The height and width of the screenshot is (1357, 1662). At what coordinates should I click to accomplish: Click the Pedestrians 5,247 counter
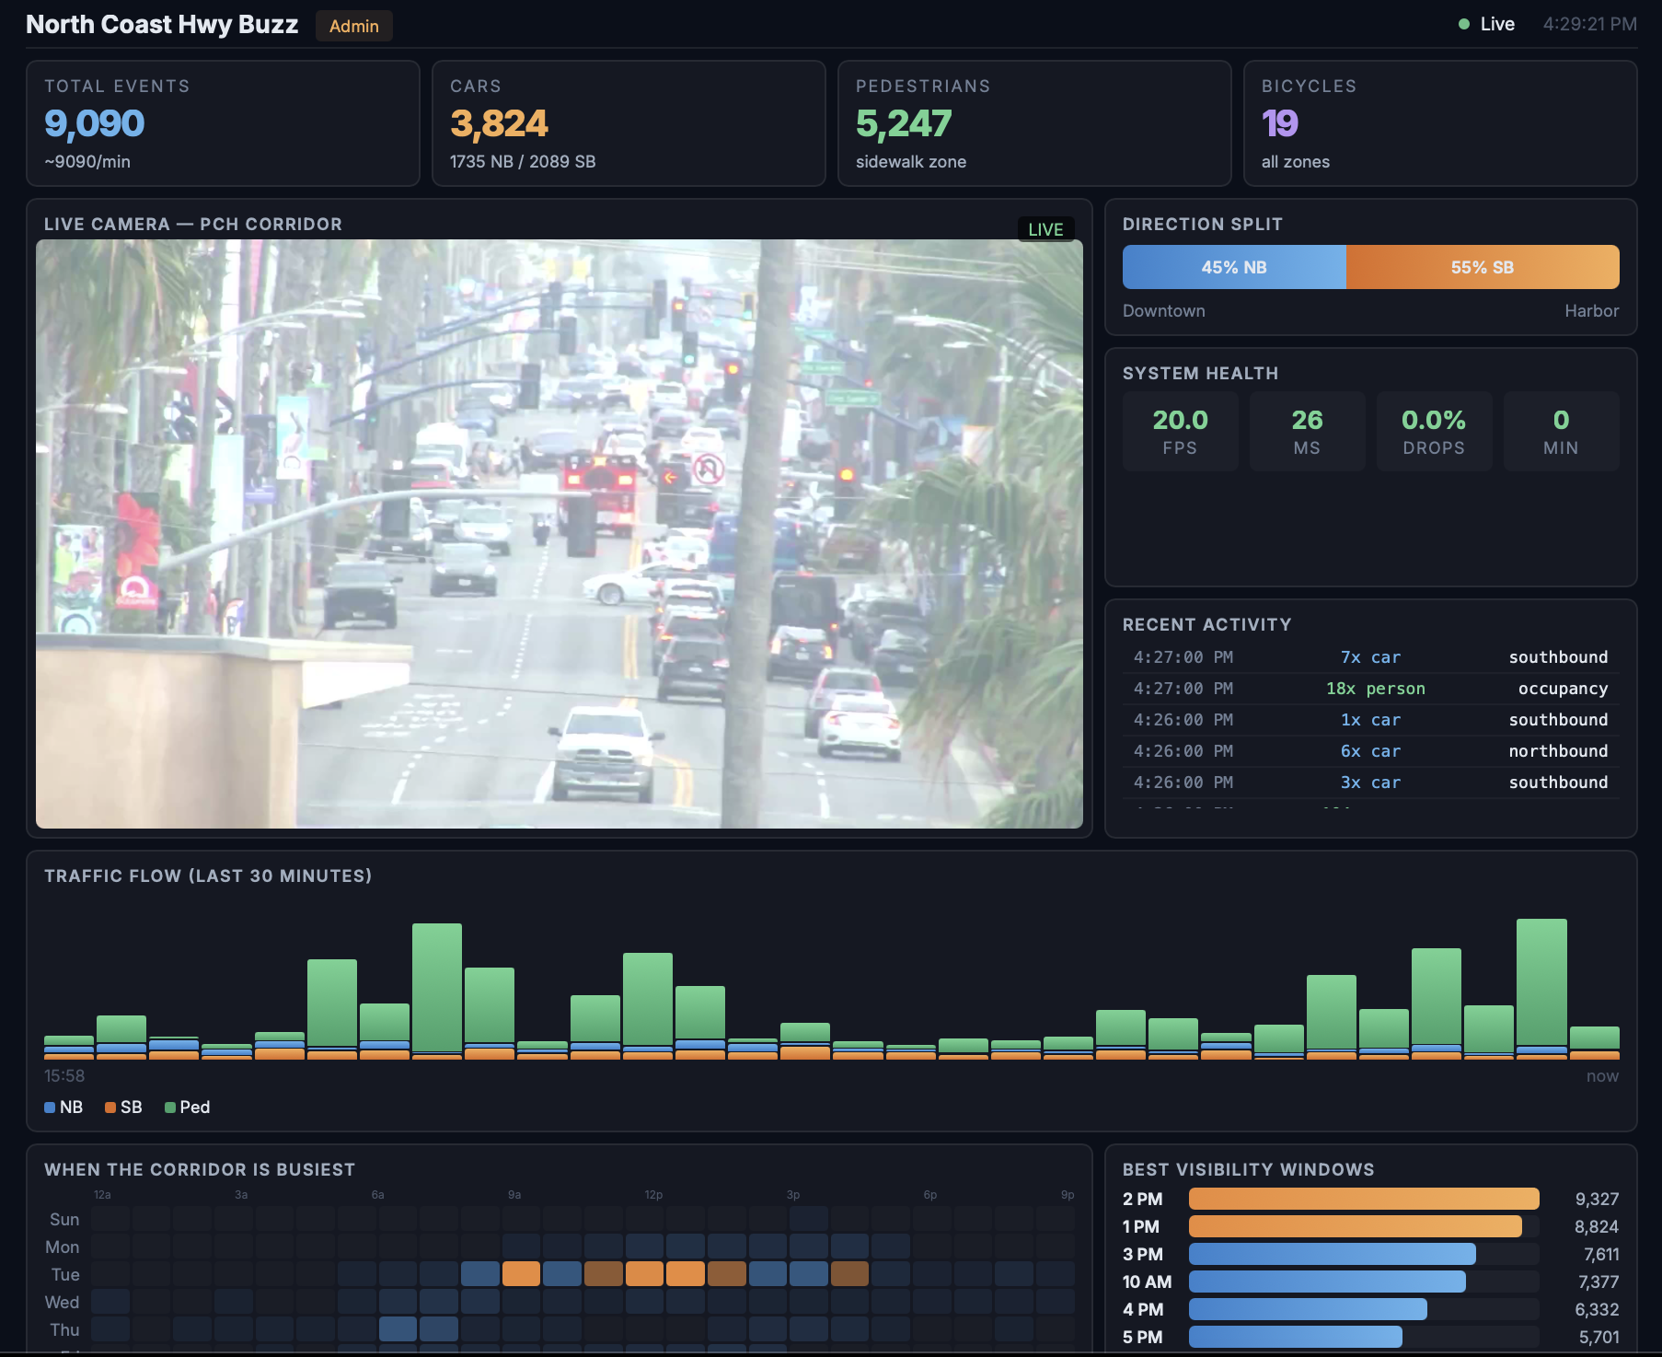[x=905, y=122]
